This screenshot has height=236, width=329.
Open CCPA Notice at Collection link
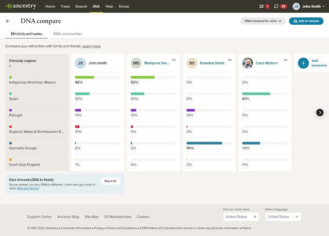pyautogui.click(x=158, y=228)
